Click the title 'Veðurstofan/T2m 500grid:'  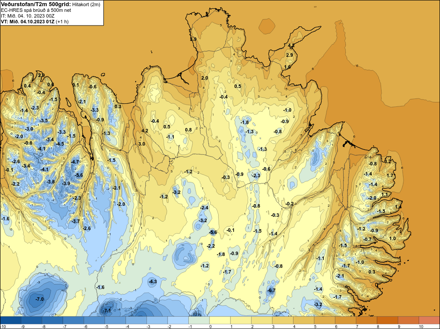tap(36, 4)
